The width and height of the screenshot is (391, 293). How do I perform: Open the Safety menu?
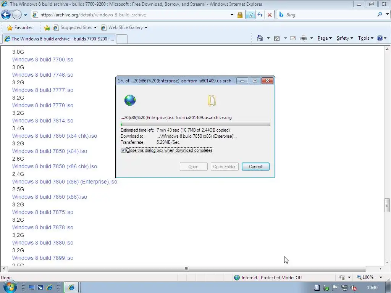coord(345,38)
